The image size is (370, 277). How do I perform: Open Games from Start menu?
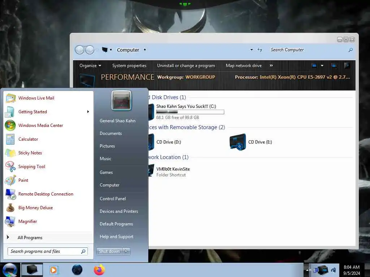[x=106, y=172]
